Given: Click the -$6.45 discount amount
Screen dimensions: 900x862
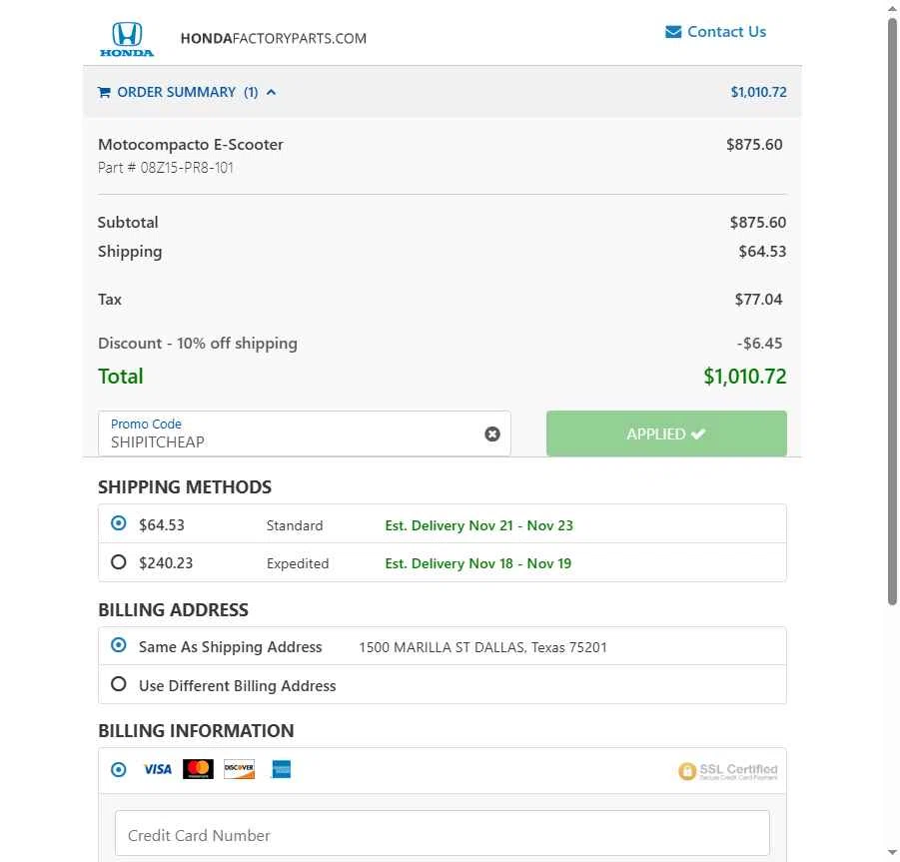Looking at the screenshot, I should [759, 344].
